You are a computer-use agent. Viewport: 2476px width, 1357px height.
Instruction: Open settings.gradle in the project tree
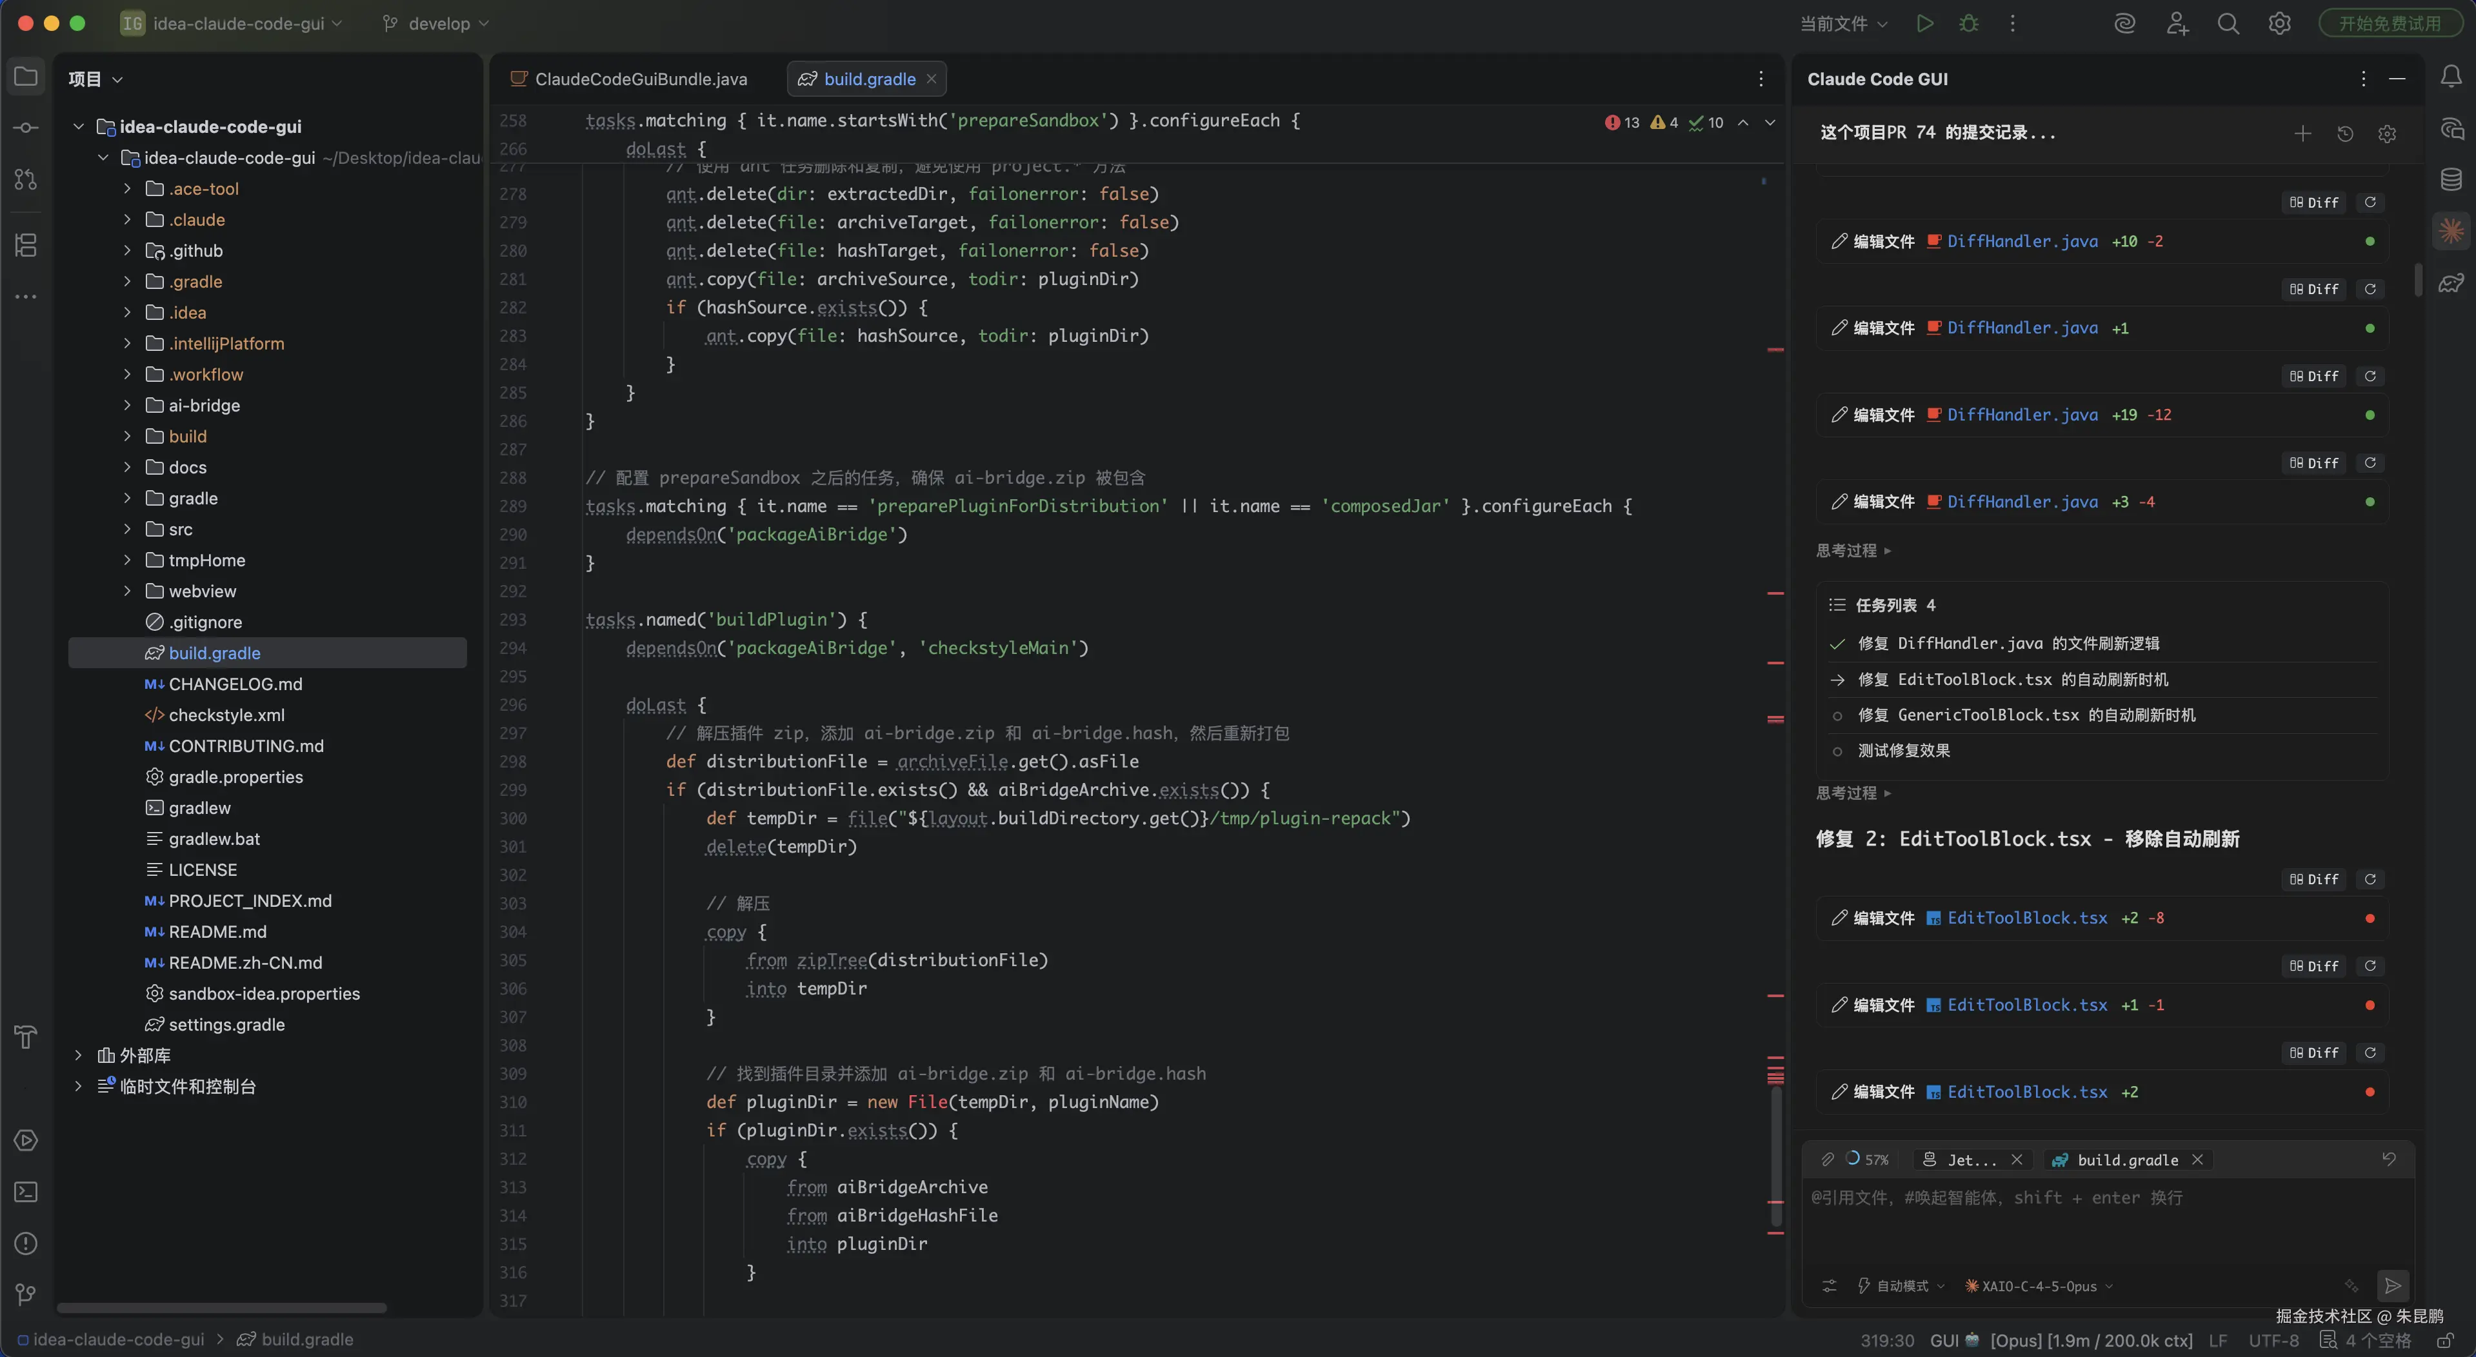tap(226, 1024)
